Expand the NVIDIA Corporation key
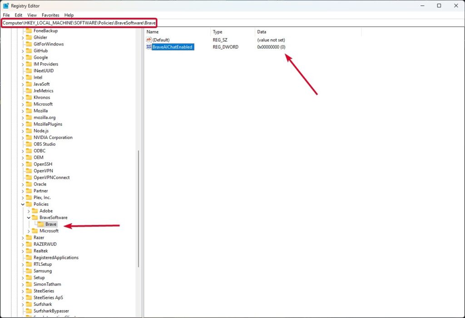This screenshot has height=318, width=465. pos(23,138)
